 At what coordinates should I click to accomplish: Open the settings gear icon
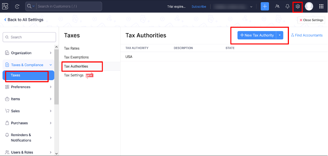pos(298,6)
